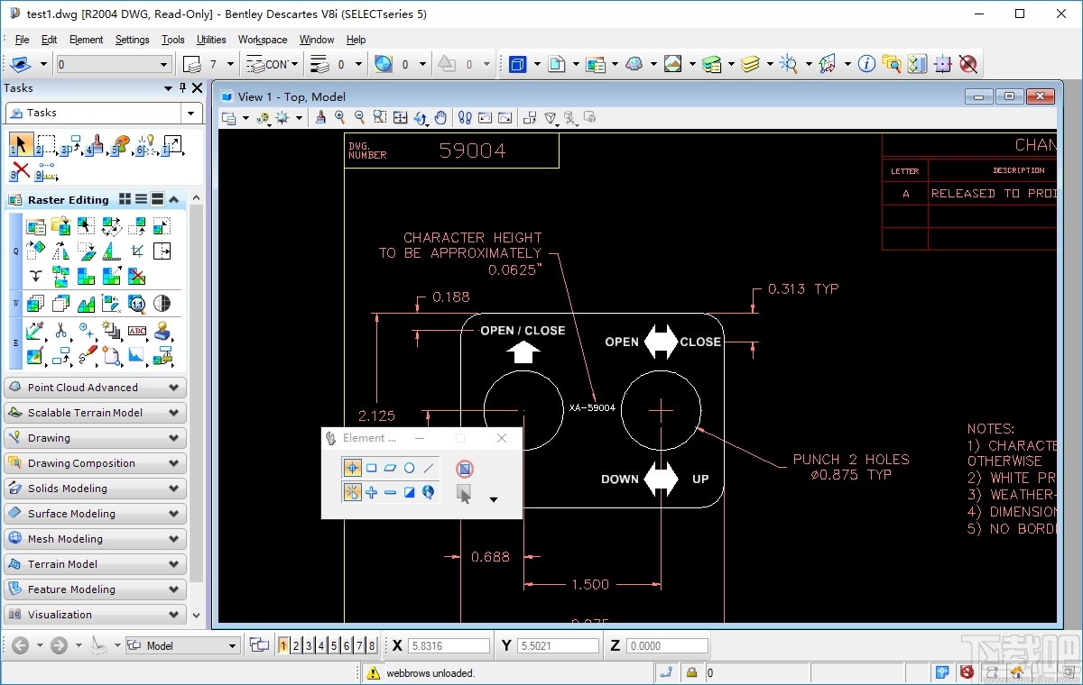Open the active color dropdown showing 7
1083x685 pixels.
(x=230, y=64)
